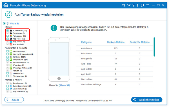Click the Safari-Verlauf compass icon
Viewport: 169px width, 107px height.
[11, 89]
